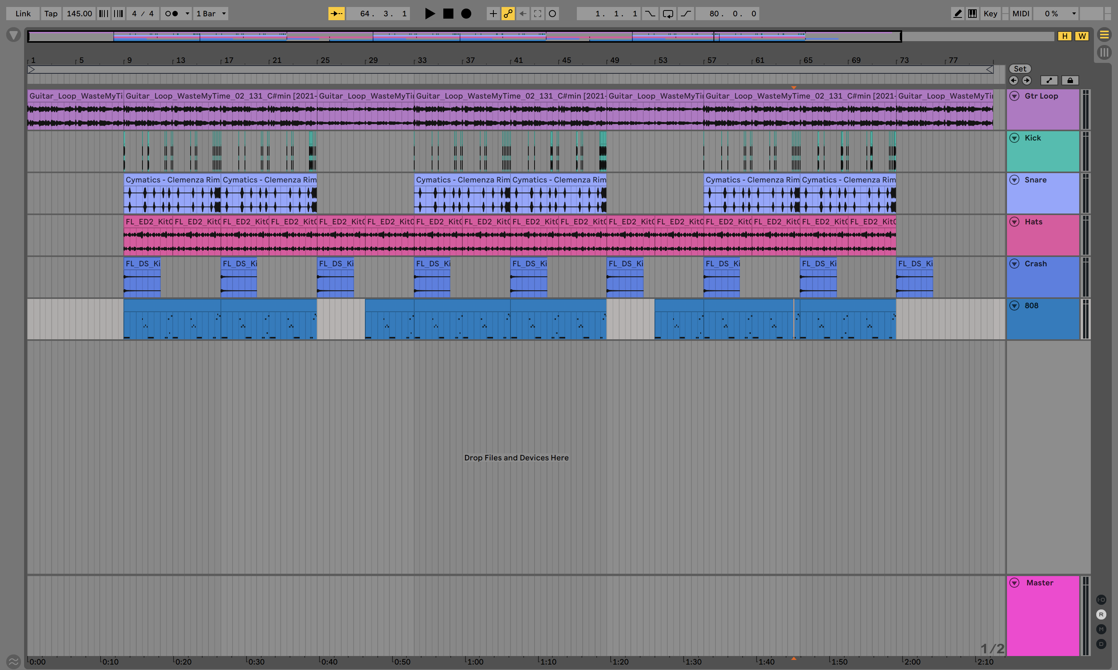Click the 4 / 4 time signature field
This screenshot has width=1118, height=670.
click(142, 14)
